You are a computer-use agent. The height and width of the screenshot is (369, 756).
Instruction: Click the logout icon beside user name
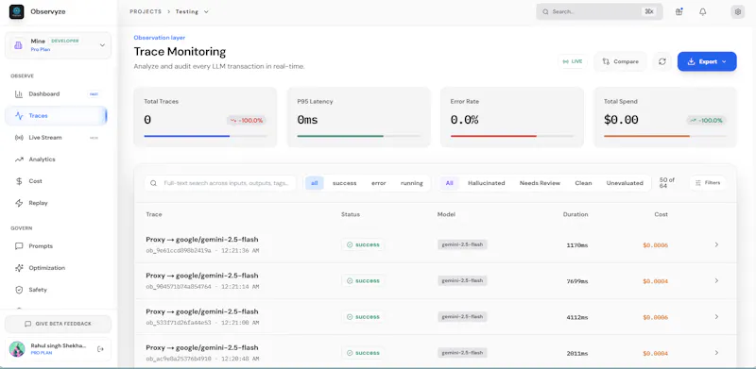[x=100, y=349]
